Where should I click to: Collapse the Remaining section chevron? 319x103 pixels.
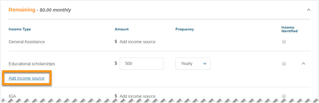tap(309, 10)
